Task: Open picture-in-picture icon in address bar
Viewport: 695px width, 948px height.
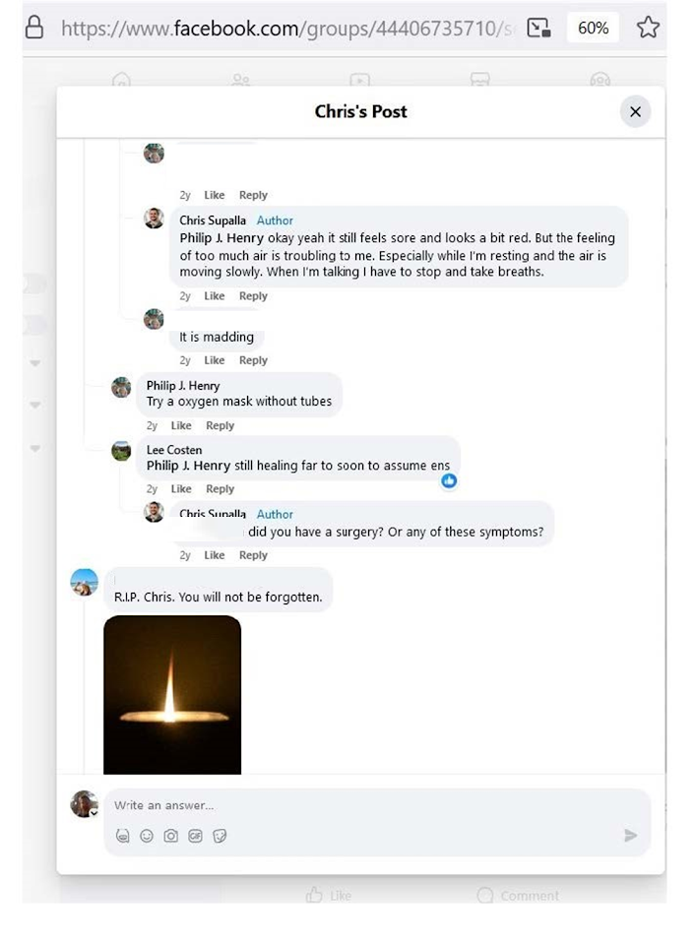Action: tap(537, 28)
